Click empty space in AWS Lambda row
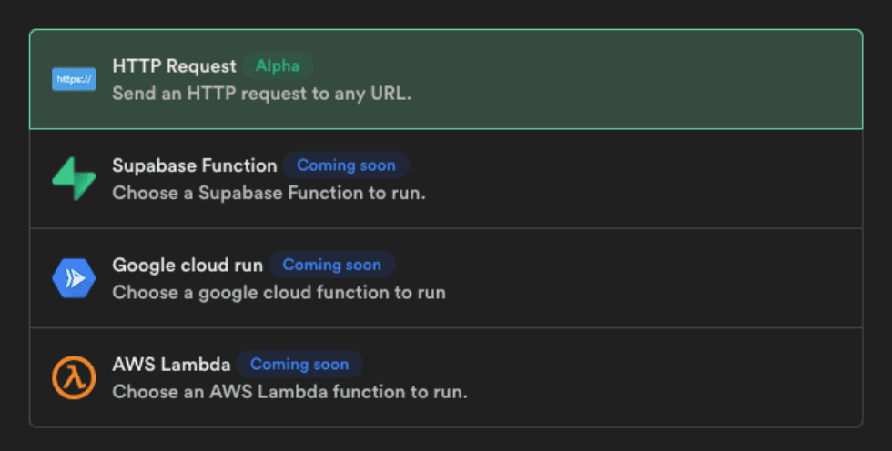The image size is (892, 451). pyautogui.click(x=637, y=377)
